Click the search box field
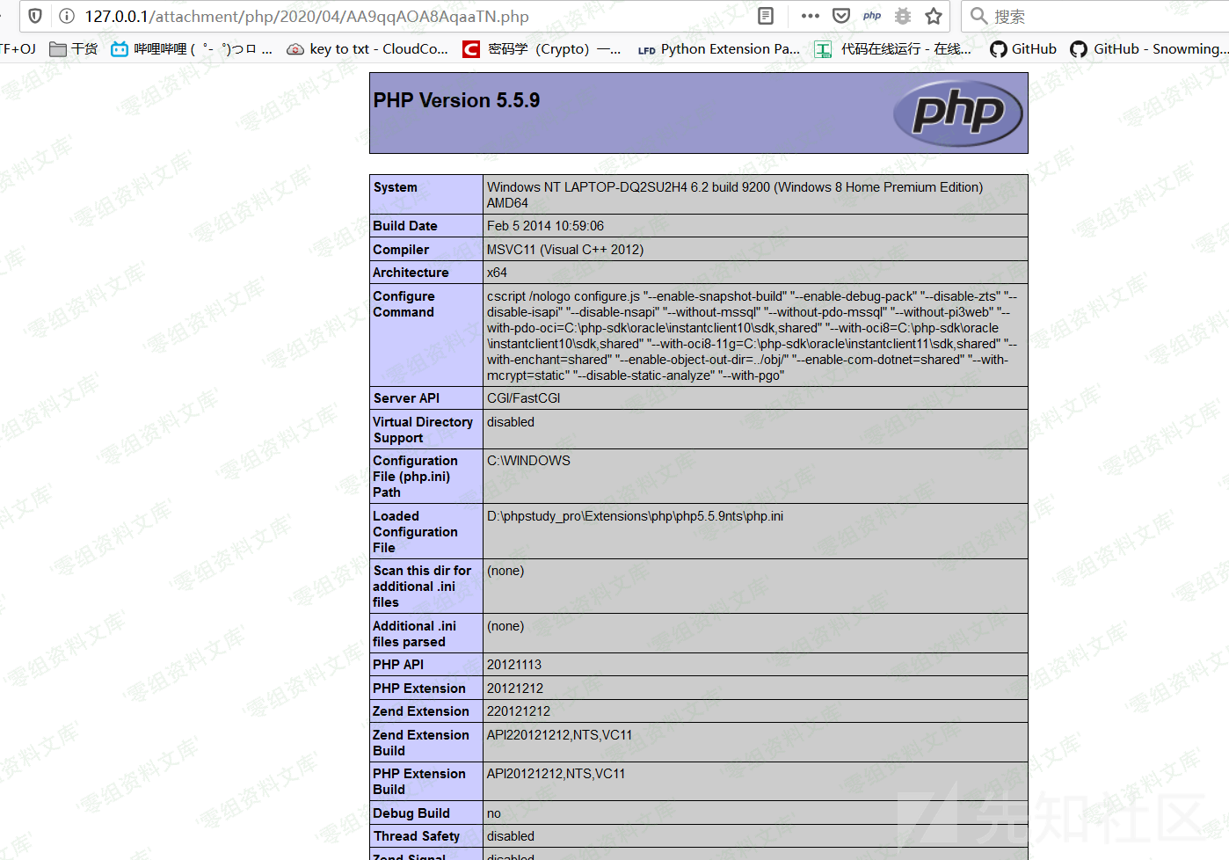This screenshot has height=860, width=1229. point(1095,16)
